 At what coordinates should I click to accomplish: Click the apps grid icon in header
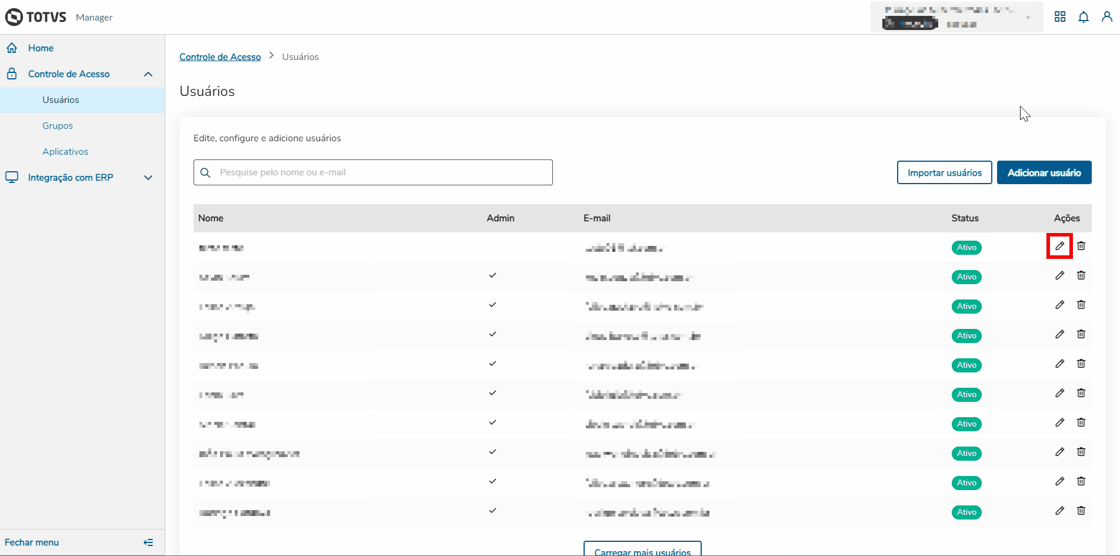point(1060,17)
